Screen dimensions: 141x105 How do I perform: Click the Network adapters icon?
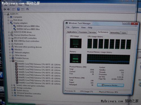pyautogui.click(x=13, y=52)
